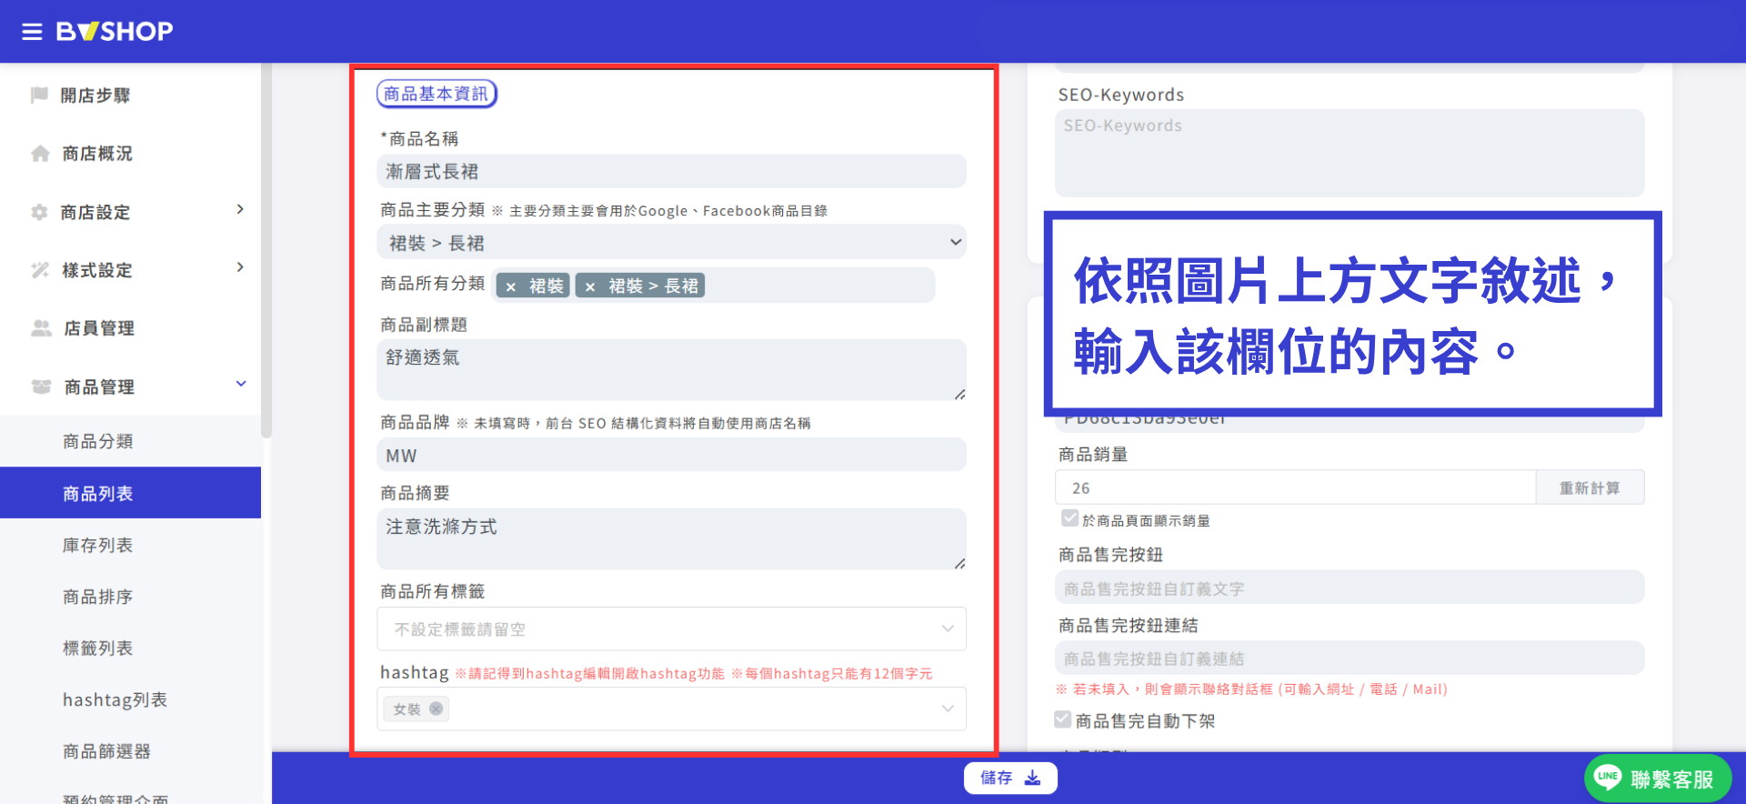Click 商品副標題 text area
The width and height of the screenshot is (1746, 804).
tap(671, 370)
